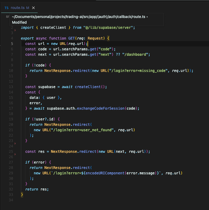Click the "@/lib/supabase/server" import path

point(108,28)
